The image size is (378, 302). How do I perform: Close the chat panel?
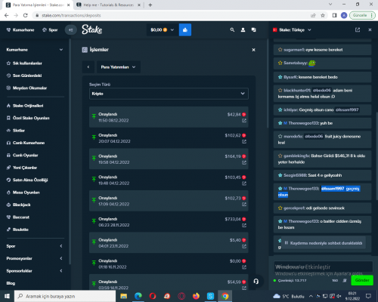[x=370, y=29]
